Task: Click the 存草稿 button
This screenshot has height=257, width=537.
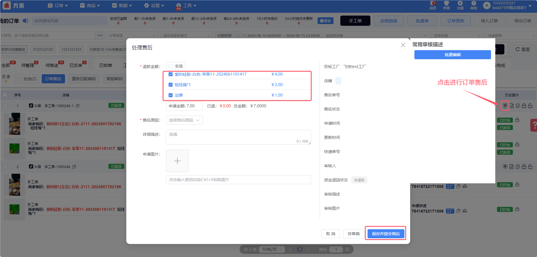Action: 353,234
